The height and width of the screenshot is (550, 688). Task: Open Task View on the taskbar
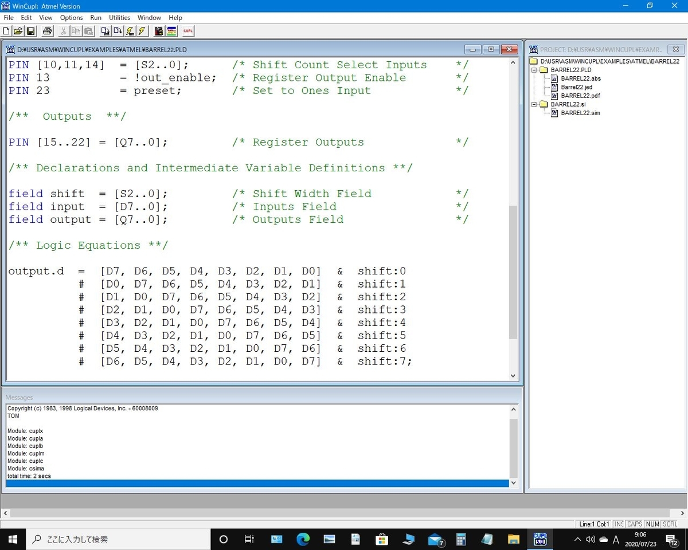[x=249, y=539]
